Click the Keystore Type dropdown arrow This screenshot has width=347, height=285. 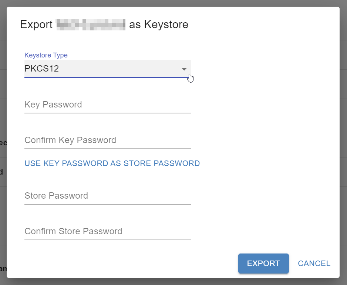pyautogui.click(x=184, y=69)
